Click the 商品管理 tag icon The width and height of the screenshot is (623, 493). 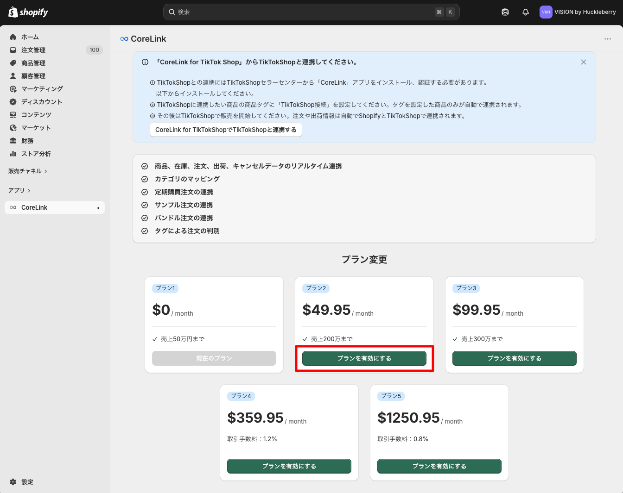click(13, 63)
